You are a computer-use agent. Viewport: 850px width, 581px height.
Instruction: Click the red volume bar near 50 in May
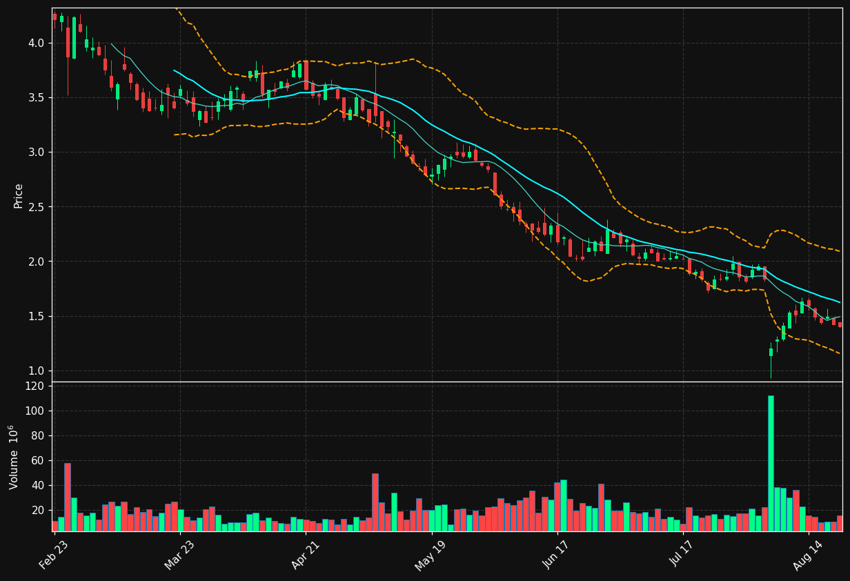[x=375, y=502]
